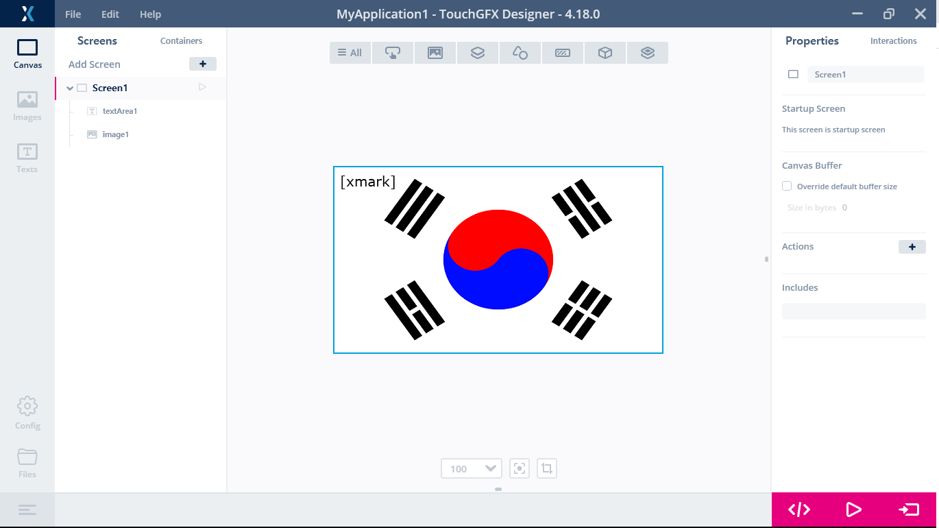Screen dimensions: 939x528
Task: Switch to the Screens tab
Action: point(97,40)
